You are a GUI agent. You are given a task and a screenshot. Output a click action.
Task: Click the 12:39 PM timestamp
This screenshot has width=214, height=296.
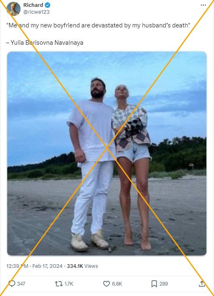pyautogui.click(x=17, y=266)
